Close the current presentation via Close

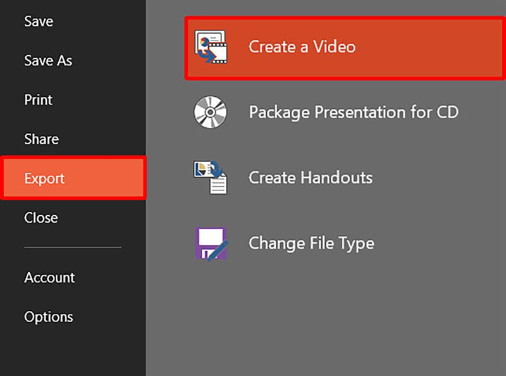(40, 217)
